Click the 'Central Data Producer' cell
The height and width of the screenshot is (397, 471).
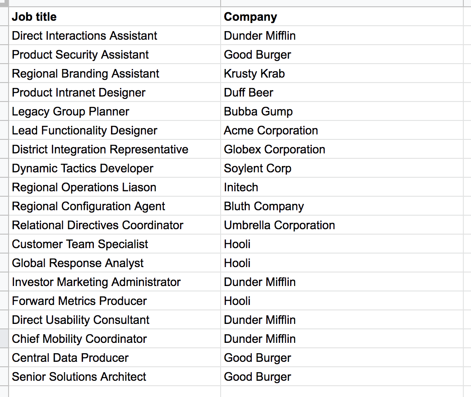(115, 357)
